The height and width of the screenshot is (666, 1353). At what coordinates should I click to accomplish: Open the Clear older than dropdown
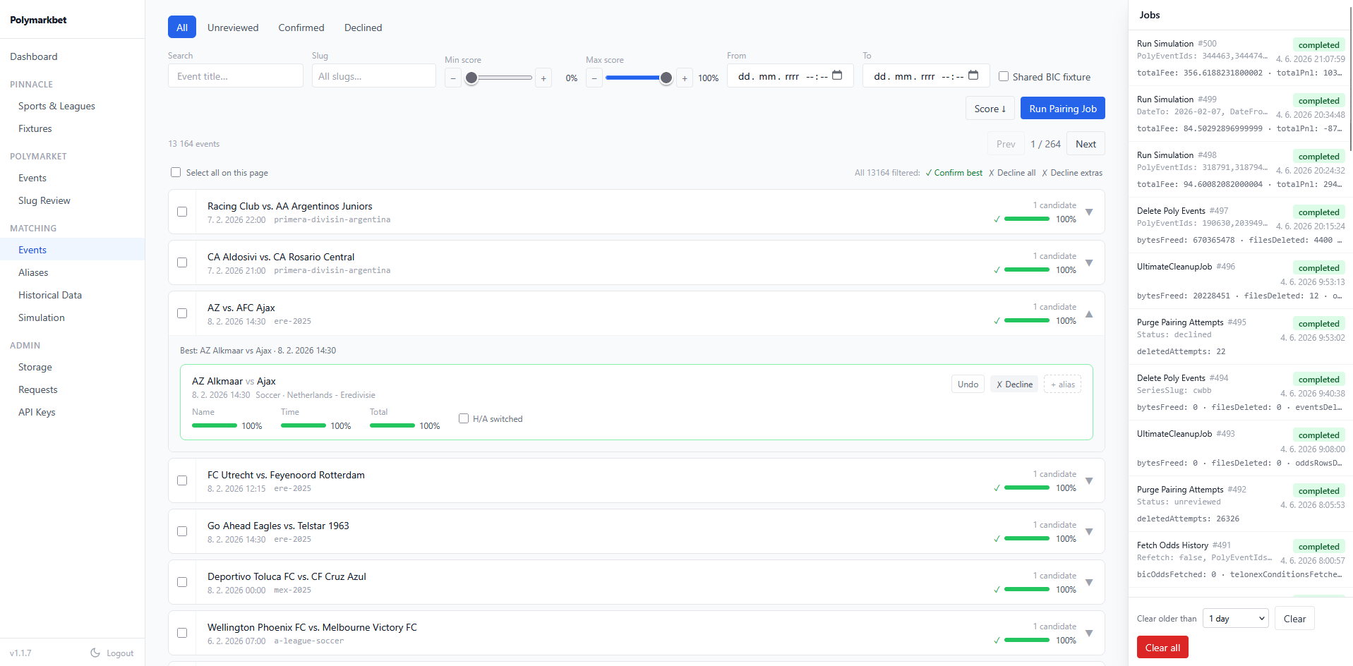(x=1235, y=619)
